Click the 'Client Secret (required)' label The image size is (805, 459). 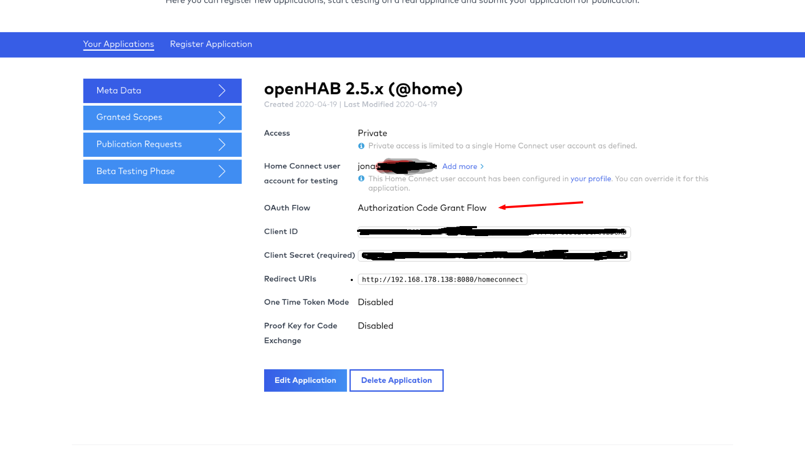click(310, 256)
